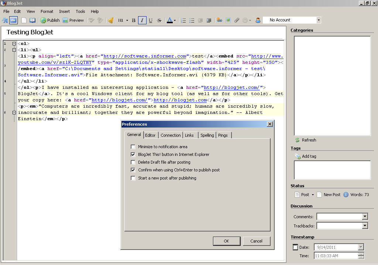Screen dimensions: 378x265
Task: Uncheck Confirm when using Ctrl+Enter to publish
Action: pos(133,170)
